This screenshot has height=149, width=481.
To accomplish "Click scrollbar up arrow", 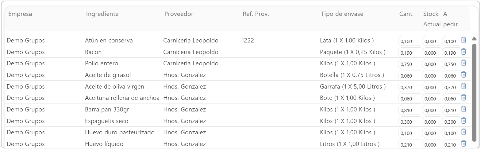I will pos(474,39).
